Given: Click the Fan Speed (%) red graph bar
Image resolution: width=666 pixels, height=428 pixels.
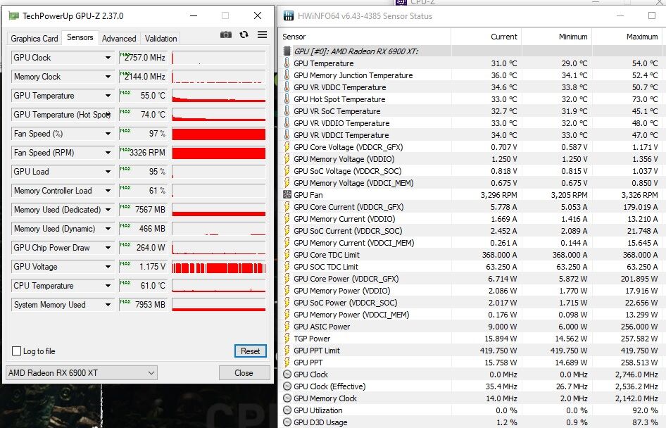Looking at the screenshot, I should click(219, 134).
